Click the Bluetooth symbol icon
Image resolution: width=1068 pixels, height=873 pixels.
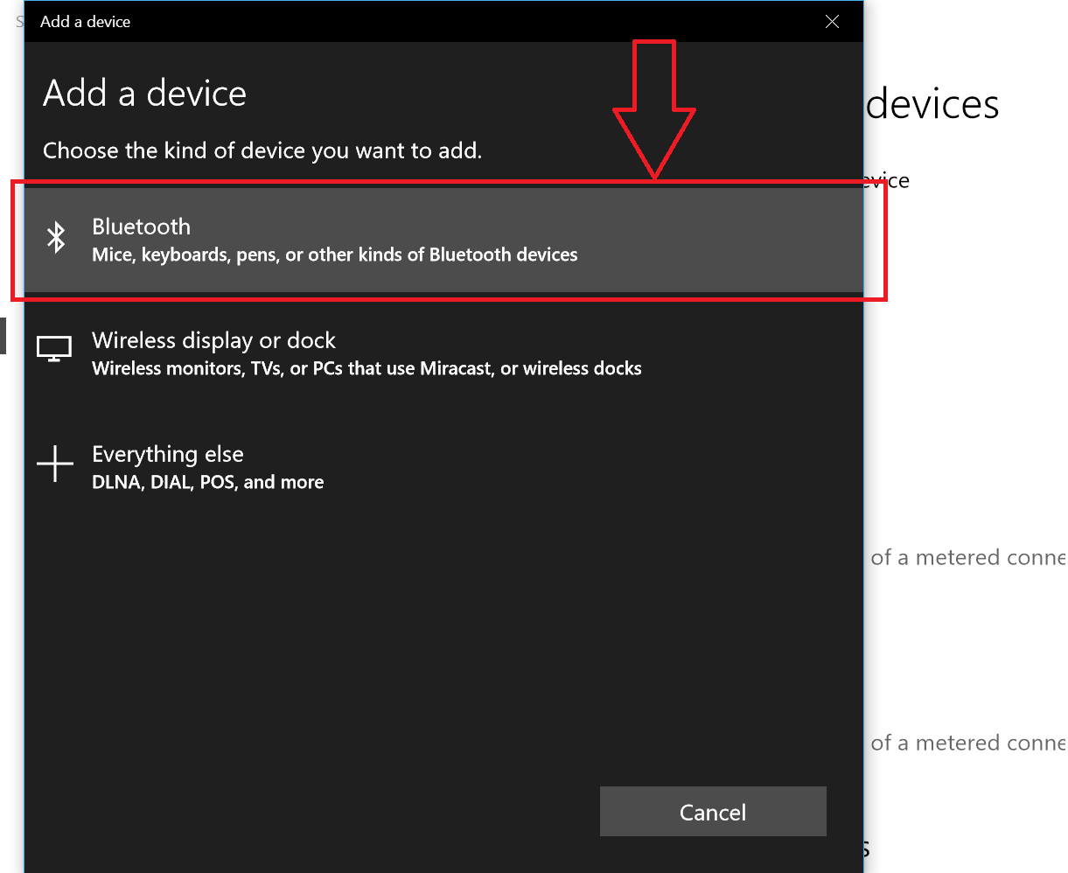point(56,237)
